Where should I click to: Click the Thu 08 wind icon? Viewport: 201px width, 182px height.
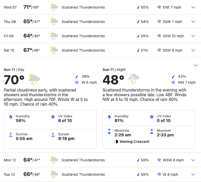coord(159,22)
